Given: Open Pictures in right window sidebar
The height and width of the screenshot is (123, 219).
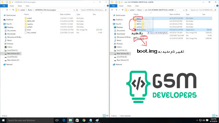Looking at the screenshot, I should click(x=118, y=44).
